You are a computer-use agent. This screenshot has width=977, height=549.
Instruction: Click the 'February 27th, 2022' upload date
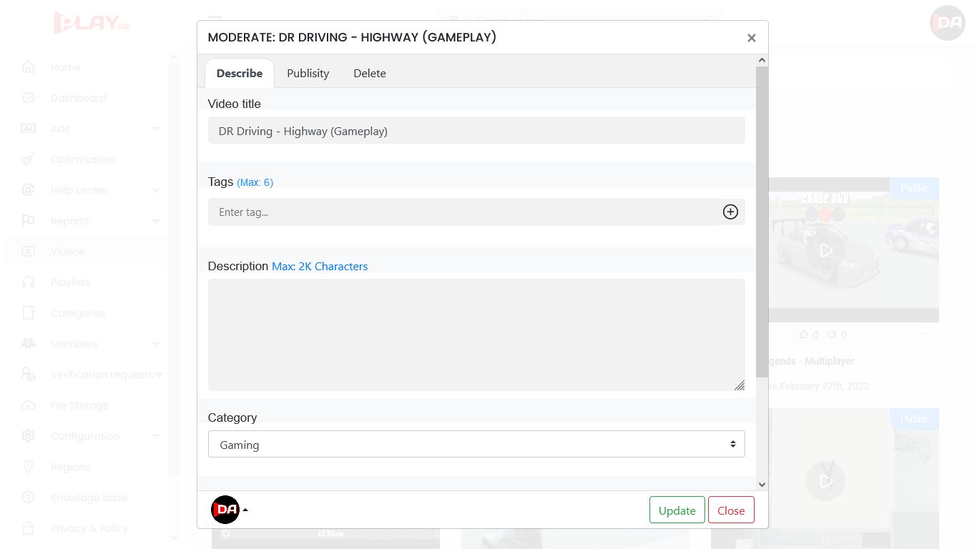[825, 386]
